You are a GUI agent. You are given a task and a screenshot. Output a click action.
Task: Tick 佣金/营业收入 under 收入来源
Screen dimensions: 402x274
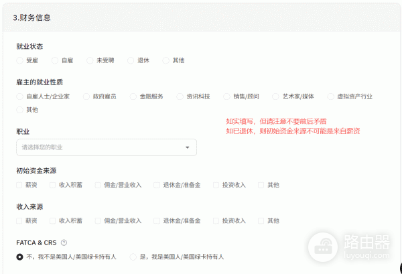tap(98, 220)
